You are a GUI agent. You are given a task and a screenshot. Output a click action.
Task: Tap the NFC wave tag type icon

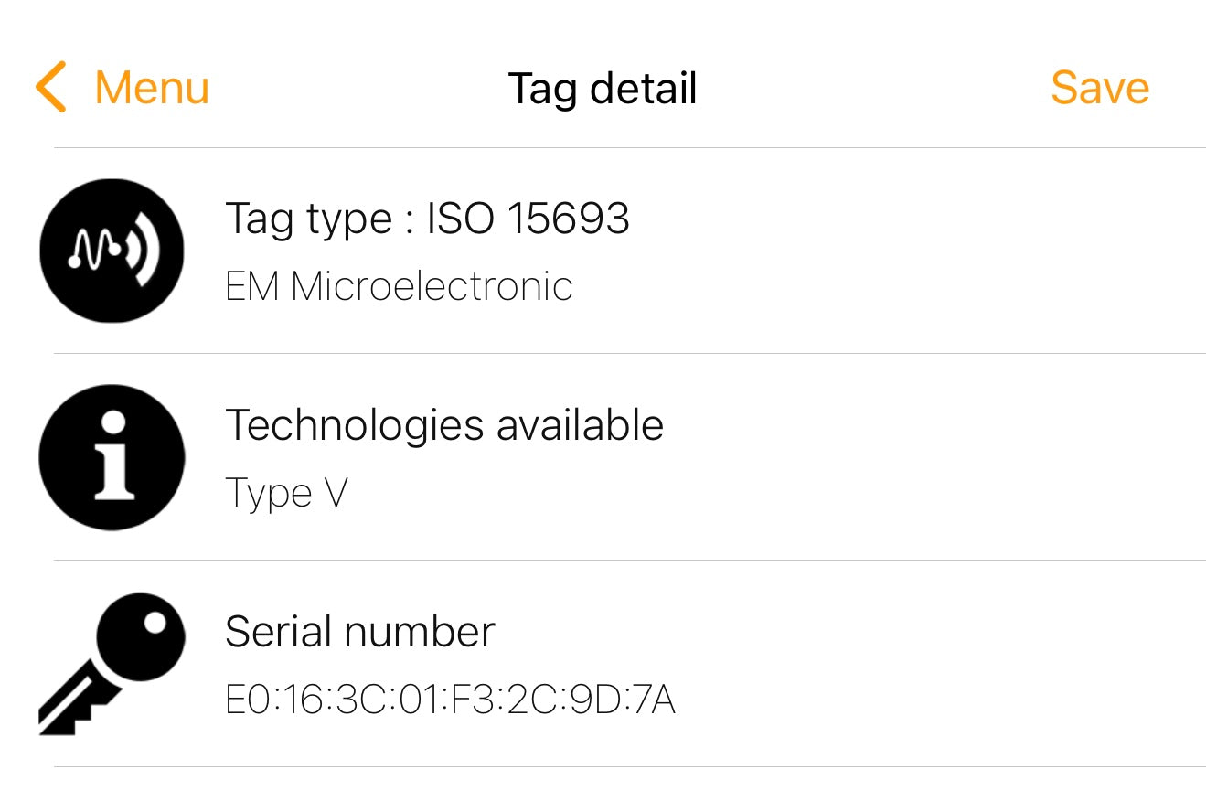pyautogui.click(x=112, y=251)
